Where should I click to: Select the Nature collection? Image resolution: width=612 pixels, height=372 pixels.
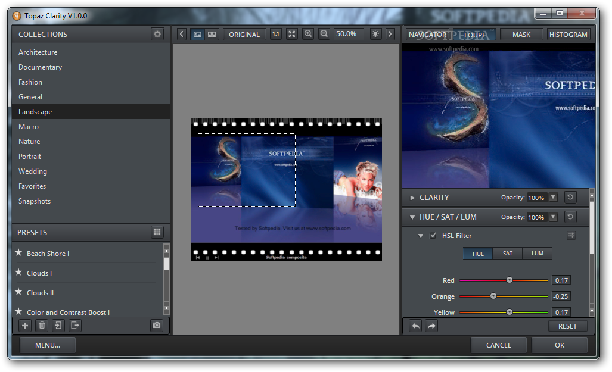pos(91,142)
